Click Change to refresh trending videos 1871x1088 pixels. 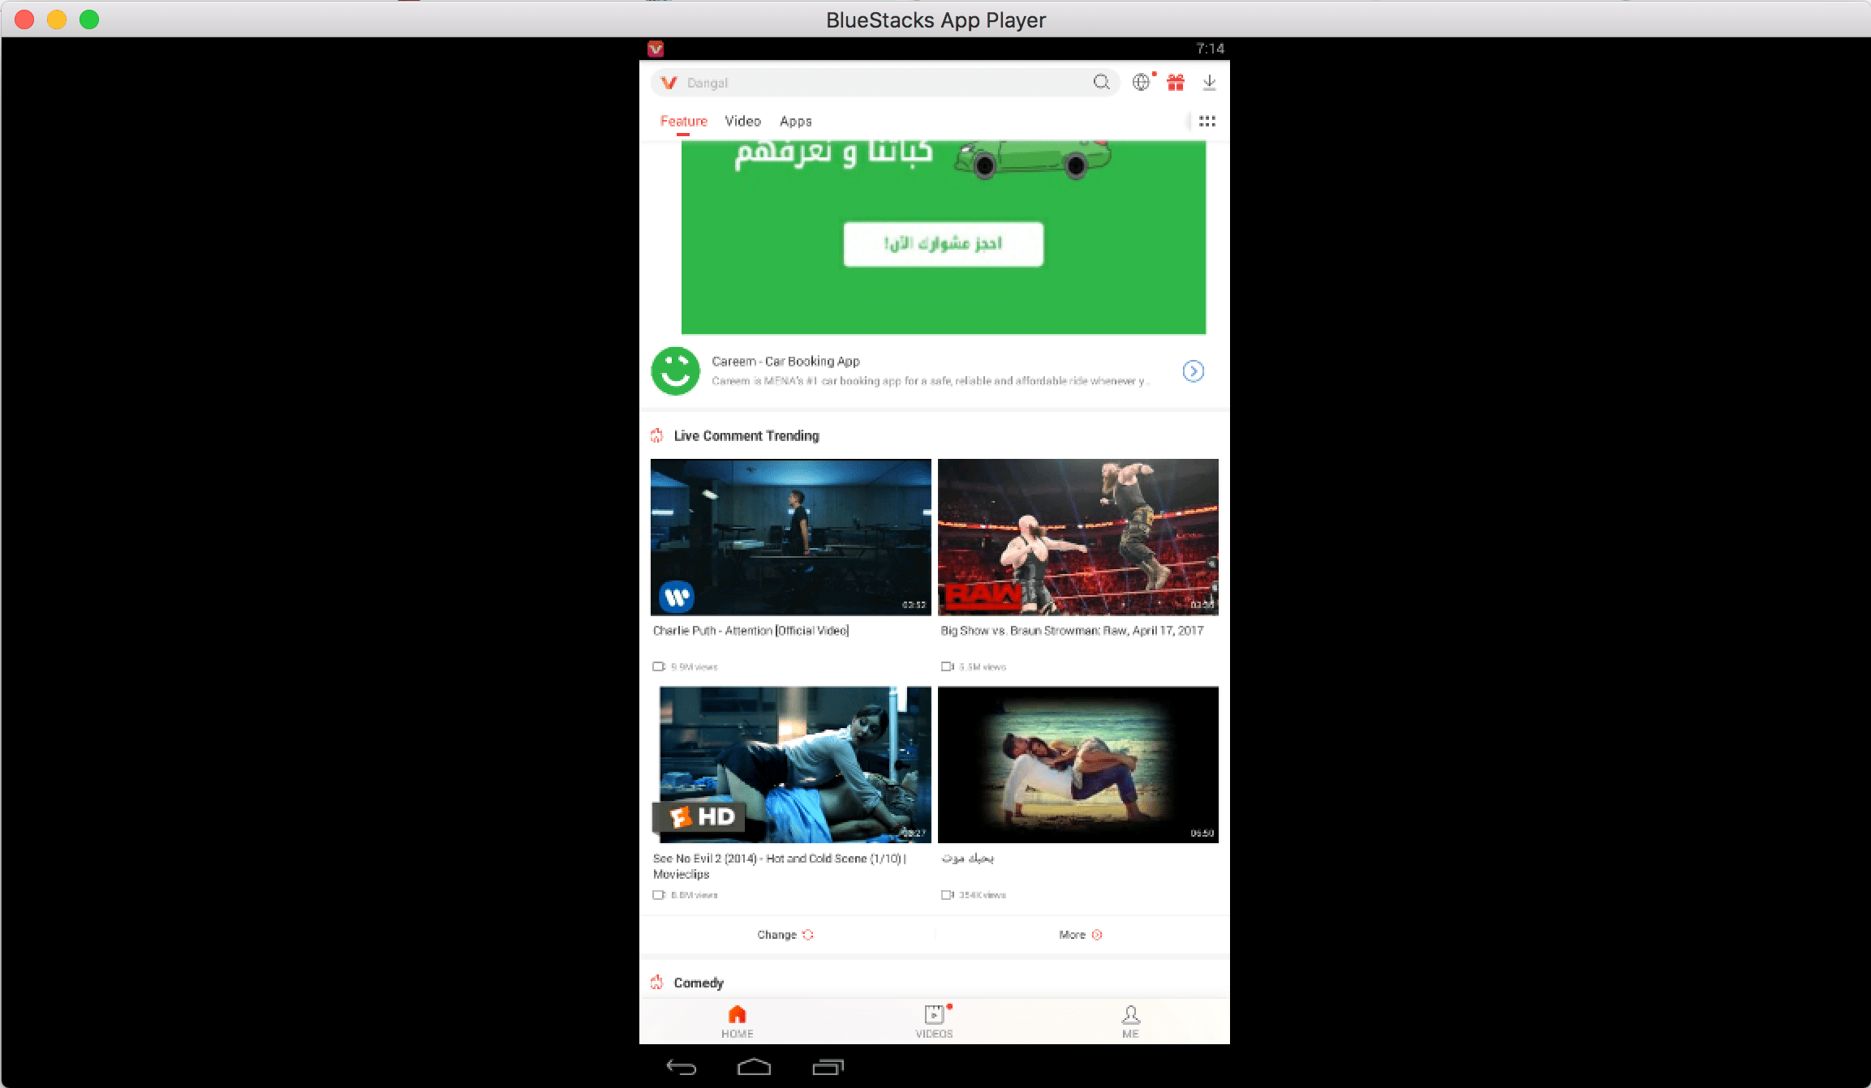(785, 935)
